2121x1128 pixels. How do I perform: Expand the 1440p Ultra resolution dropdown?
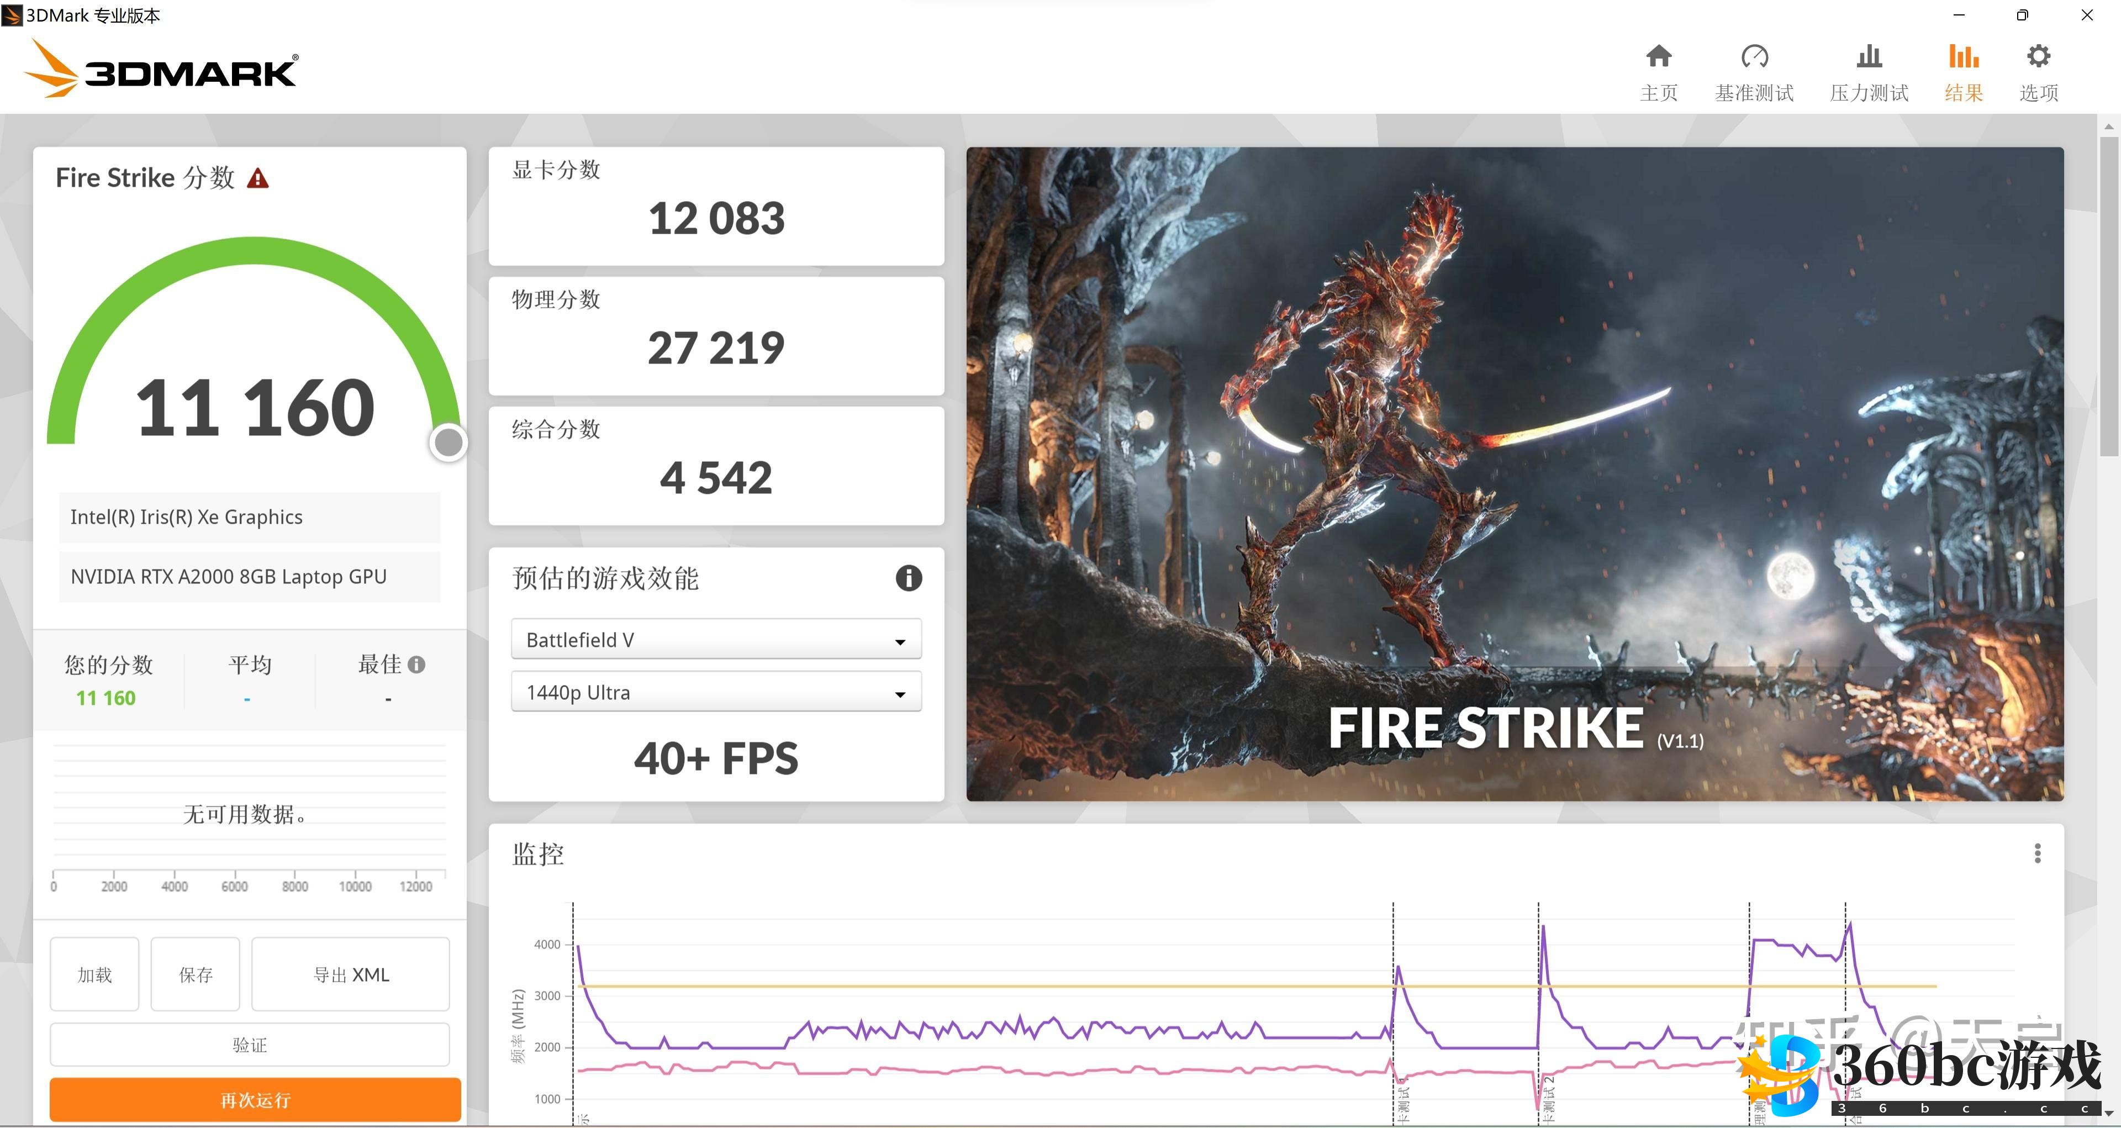pos(715,693)
